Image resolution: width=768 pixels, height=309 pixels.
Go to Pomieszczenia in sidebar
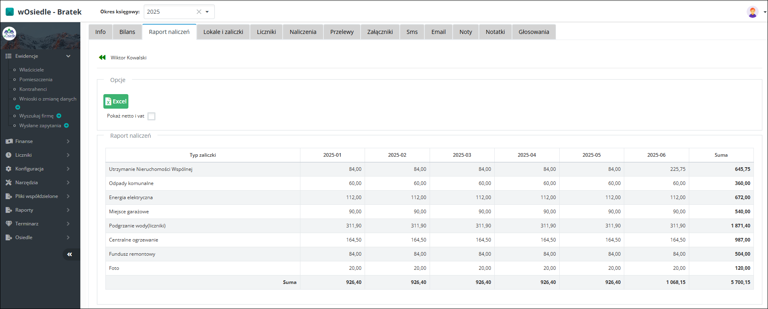coord(36,80)
